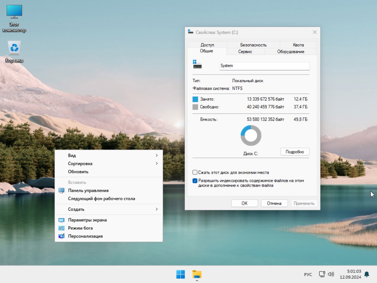This screenshot has height=283, width=377.
Task: Expand the Сортировка submenu arrow
Action: tap(157, 163)
